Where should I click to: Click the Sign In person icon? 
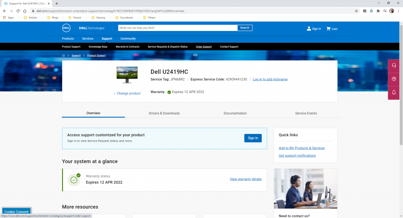[x=309, y=28]
